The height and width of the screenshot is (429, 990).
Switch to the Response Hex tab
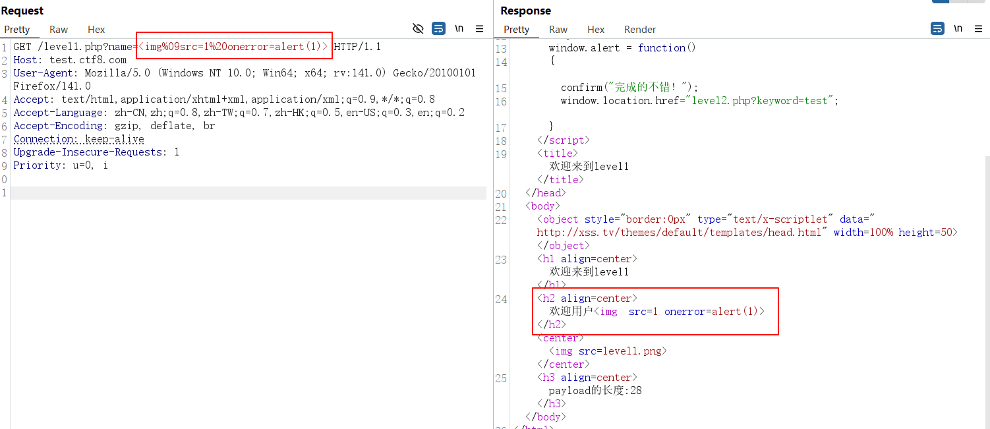tap(596, 30)
